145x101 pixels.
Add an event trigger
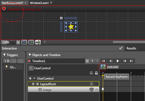[x=6, y=61]
